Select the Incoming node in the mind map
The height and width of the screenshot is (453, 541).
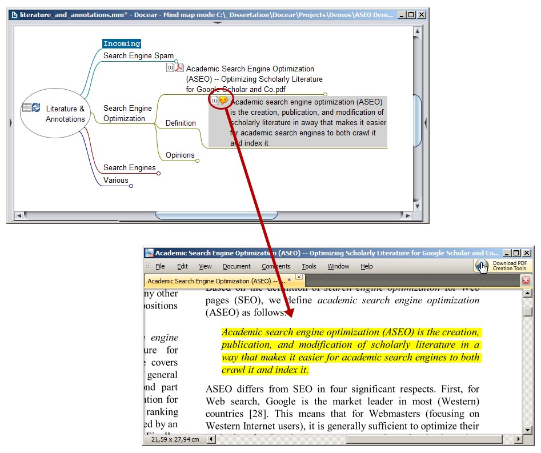(x=122, y=43)
